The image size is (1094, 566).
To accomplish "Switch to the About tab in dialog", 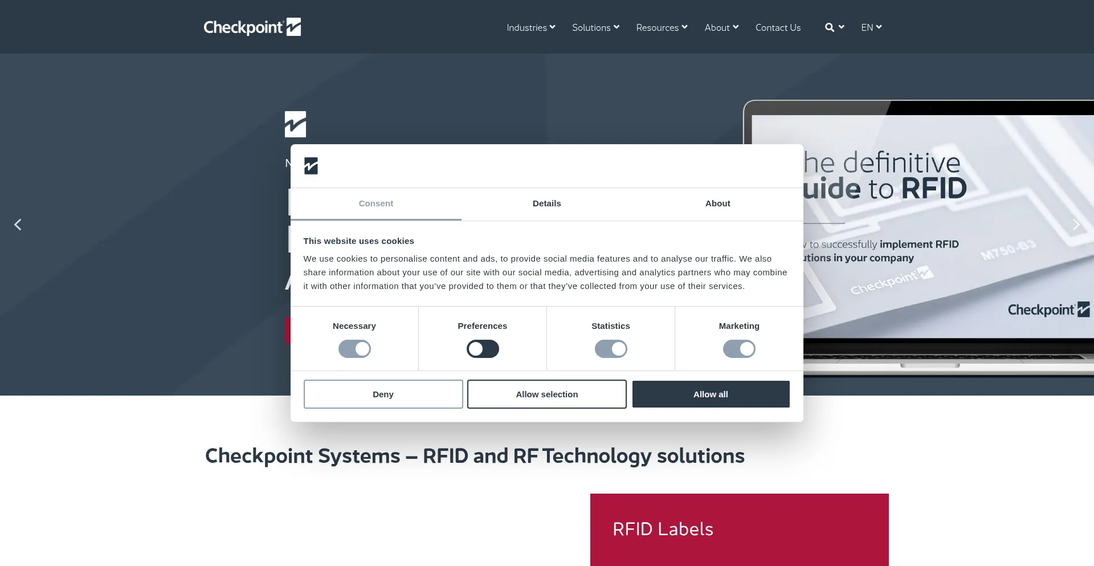I will (x=718, y=203).
